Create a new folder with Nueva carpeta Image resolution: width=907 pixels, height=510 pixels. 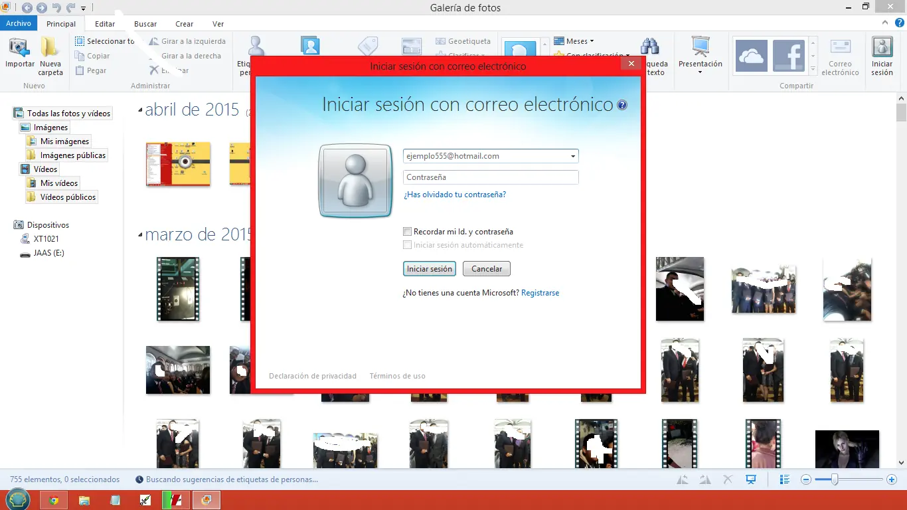click(x=50, y=56)
